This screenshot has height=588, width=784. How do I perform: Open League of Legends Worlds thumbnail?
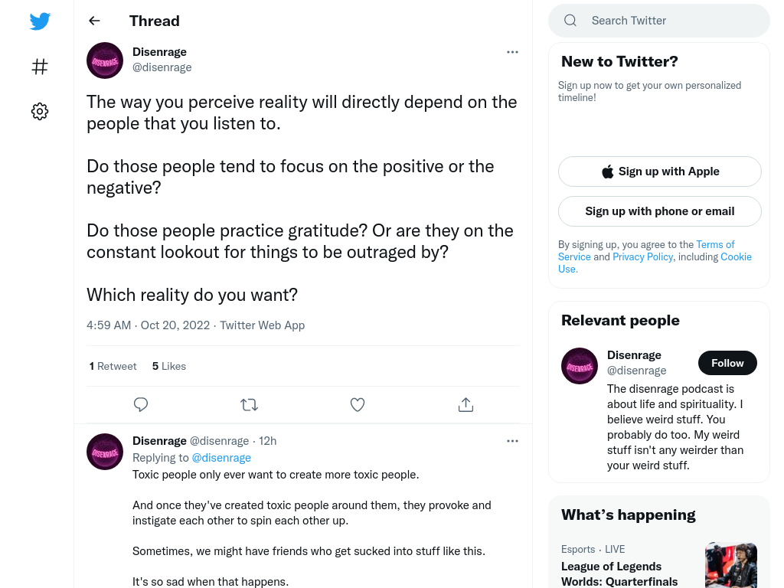pyautogui.click(x=730, y=566)
